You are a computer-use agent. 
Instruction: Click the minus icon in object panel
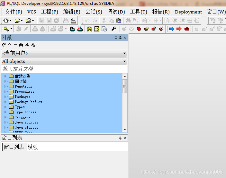(15, 45)
